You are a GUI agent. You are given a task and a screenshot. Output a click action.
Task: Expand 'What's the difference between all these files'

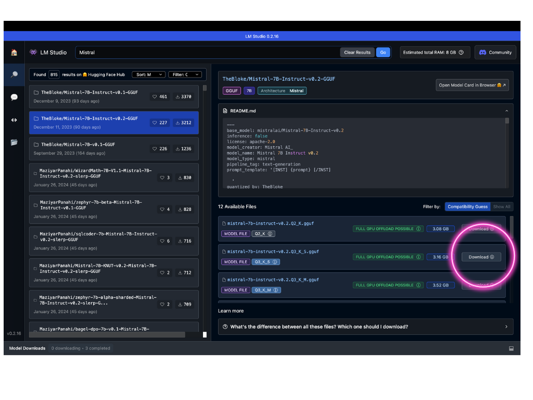point(365,327)
